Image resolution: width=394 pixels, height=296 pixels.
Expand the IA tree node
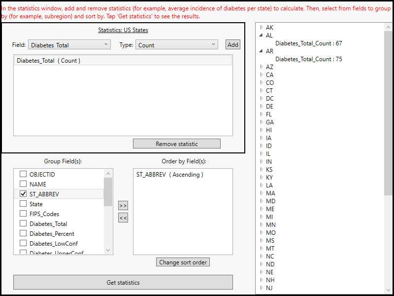coord(262,138)
